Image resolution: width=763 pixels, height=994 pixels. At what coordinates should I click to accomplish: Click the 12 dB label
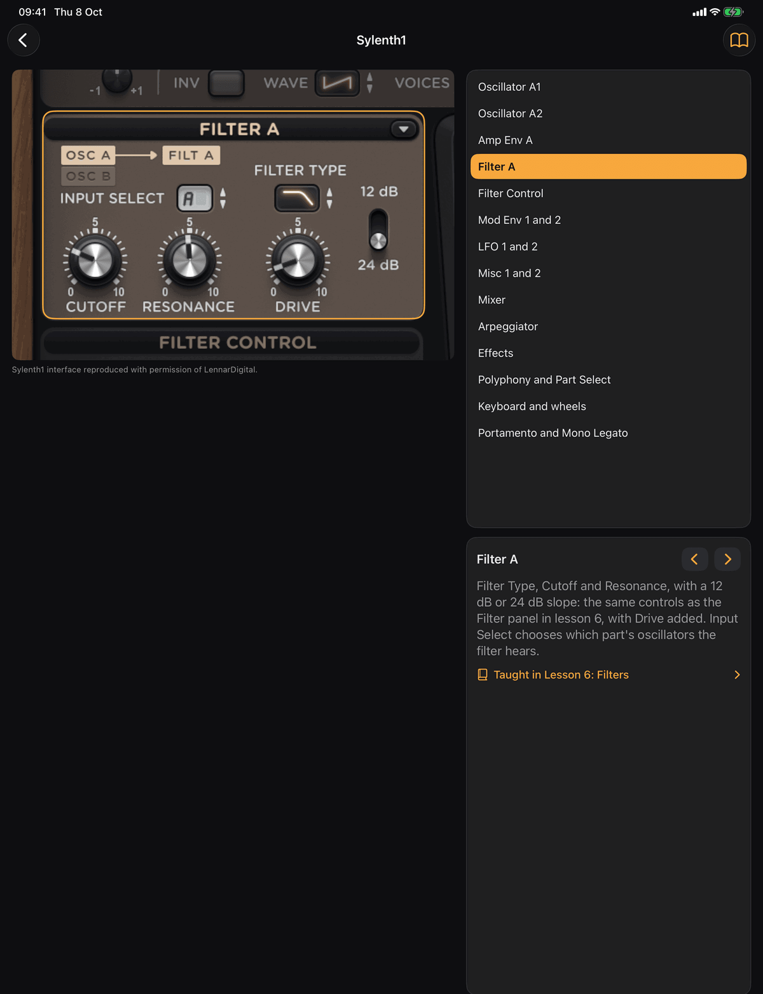[379, 191]
